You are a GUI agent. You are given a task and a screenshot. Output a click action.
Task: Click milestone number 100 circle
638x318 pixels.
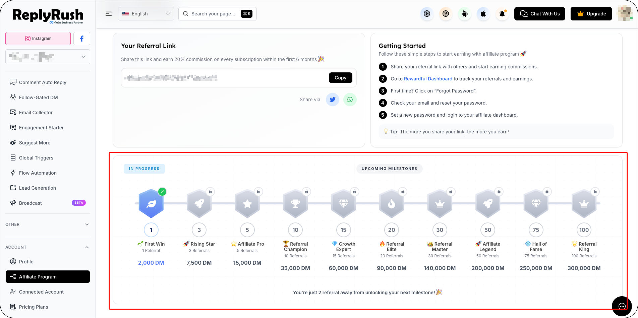pyautogui.click(x=584, y=230)
